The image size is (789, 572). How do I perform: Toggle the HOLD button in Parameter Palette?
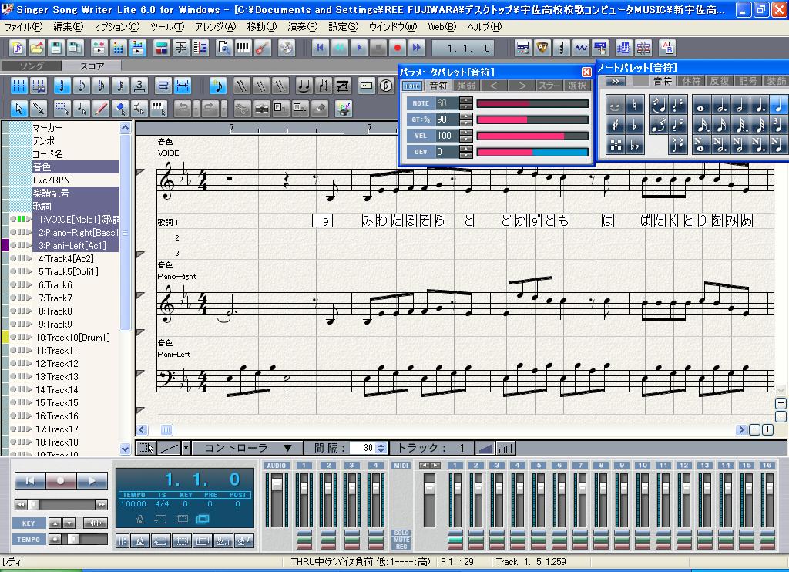pos(412,86)
